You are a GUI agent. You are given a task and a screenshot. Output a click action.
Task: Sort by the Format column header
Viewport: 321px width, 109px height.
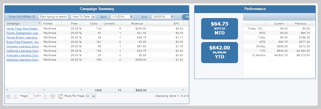coord(52,23)
